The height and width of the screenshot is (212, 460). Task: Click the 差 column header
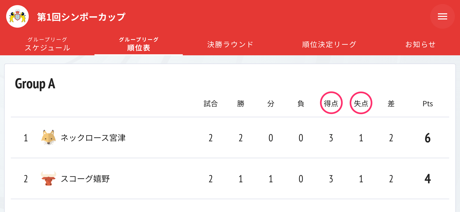(x=391, y=104)
